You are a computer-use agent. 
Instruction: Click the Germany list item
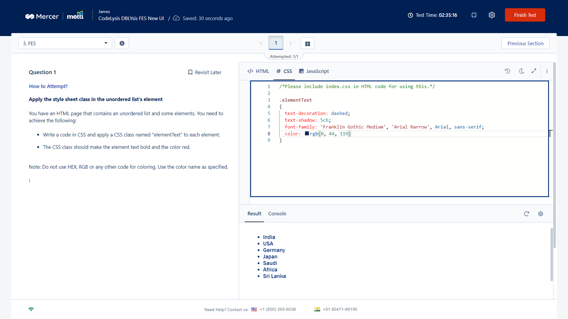[274, 250]
